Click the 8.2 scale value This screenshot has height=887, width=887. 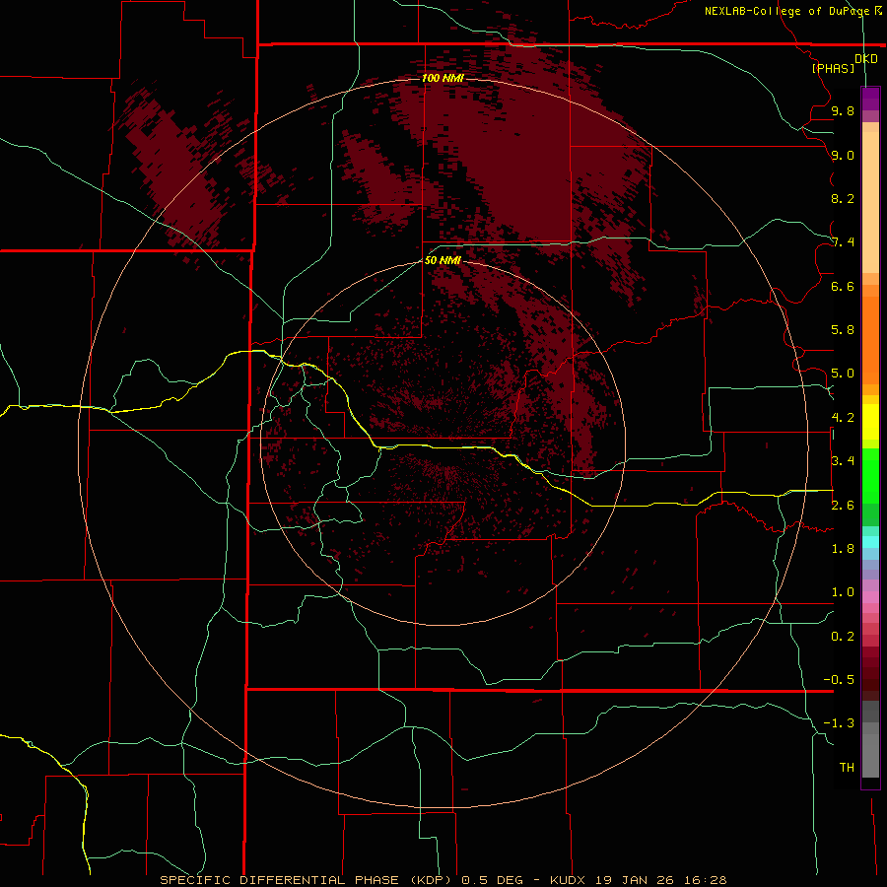[x=843, y=198]
